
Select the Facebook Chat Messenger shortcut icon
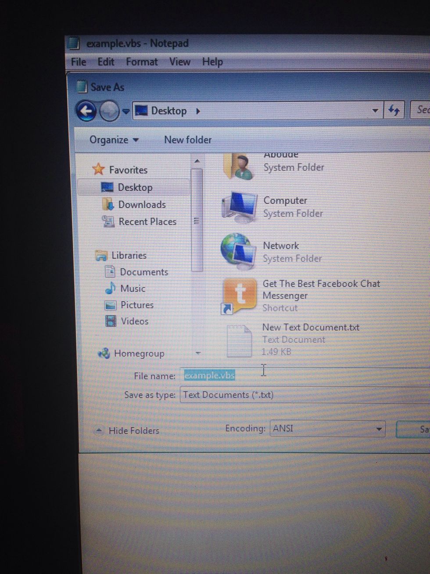click(x=239, y=295)
